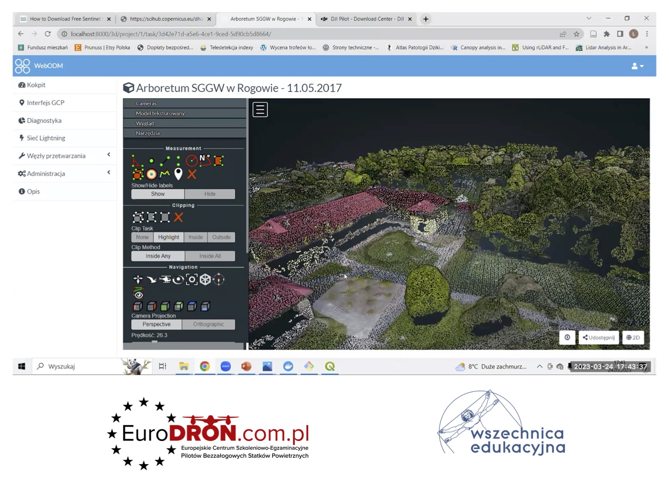
Task: Select the azimuth measurement tool
Action: [205, 160]
